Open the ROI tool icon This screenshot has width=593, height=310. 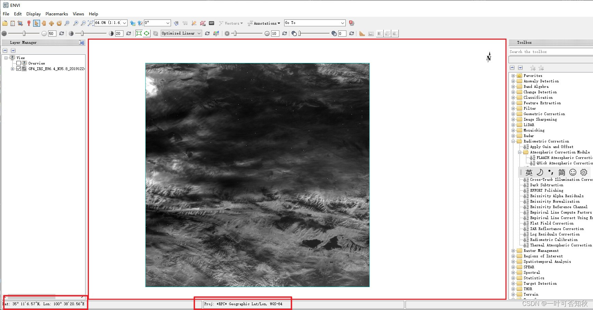[203, 23]
